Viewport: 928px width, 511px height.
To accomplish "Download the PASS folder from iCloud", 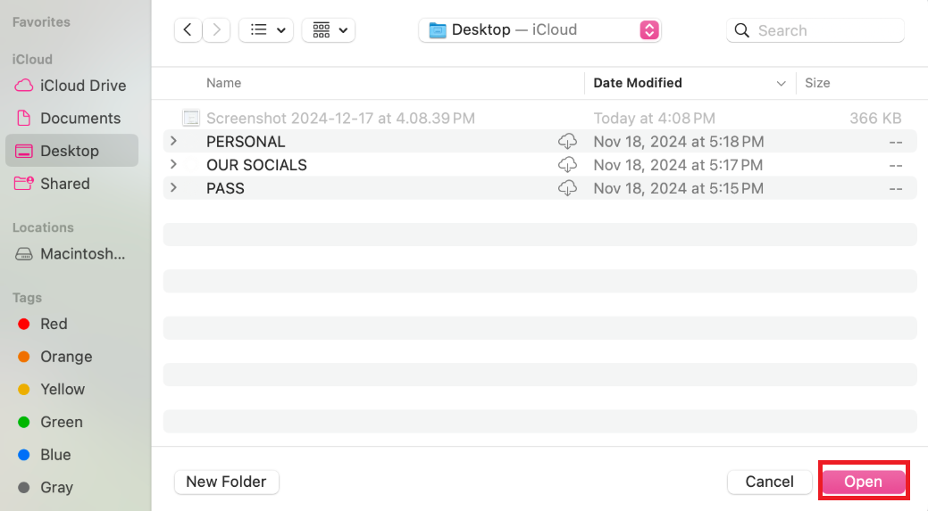I will tap(567, 188).
